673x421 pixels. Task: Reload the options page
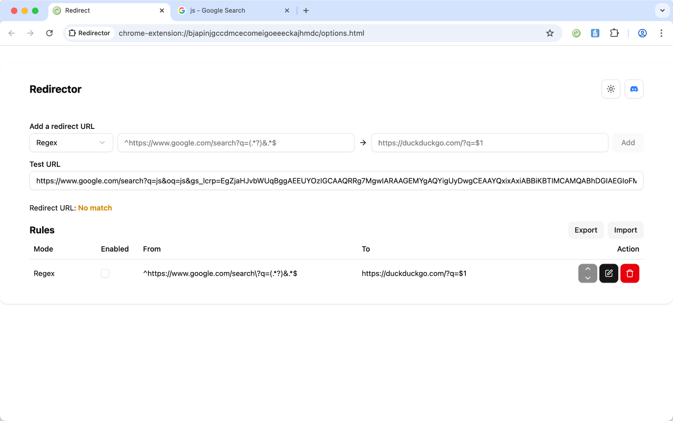pyautogui.click(x=49, y=33)
